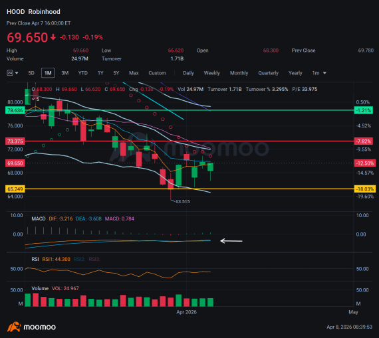The image size is (379, 338).
Task: Click the green 78.636 price line label
Action: point(15,110)
